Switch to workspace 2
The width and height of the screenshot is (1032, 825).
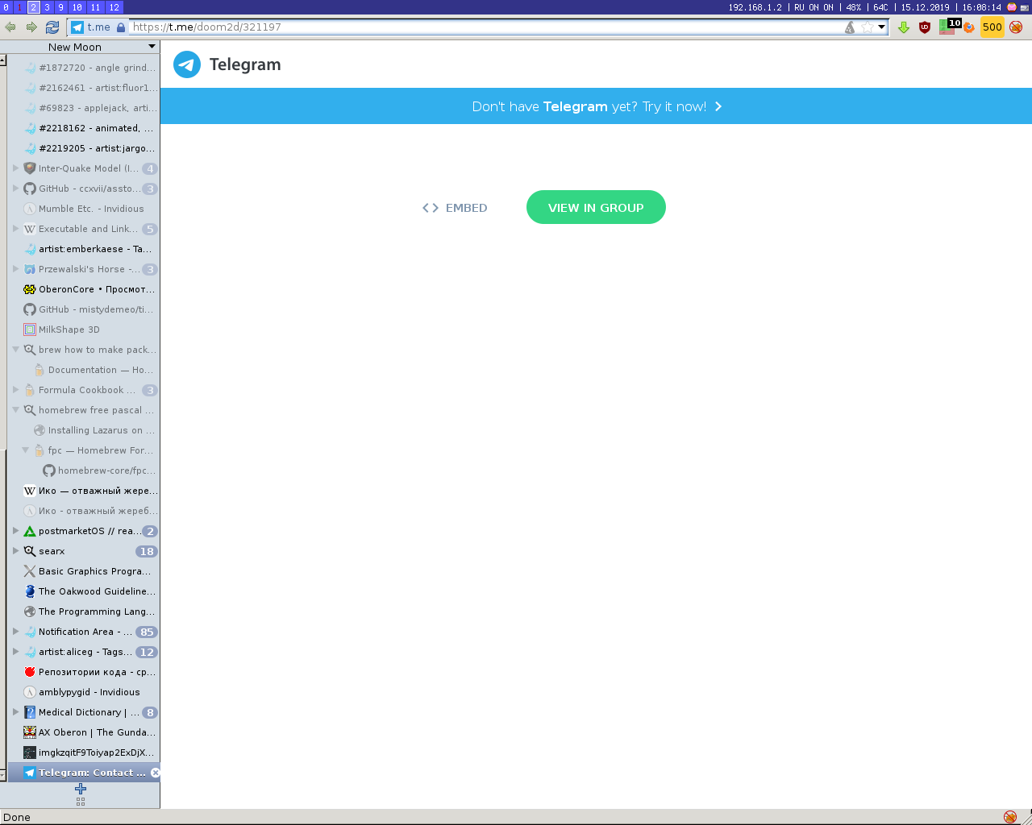tap(33, 7)
